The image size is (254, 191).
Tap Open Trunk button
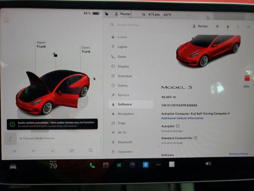86,49
